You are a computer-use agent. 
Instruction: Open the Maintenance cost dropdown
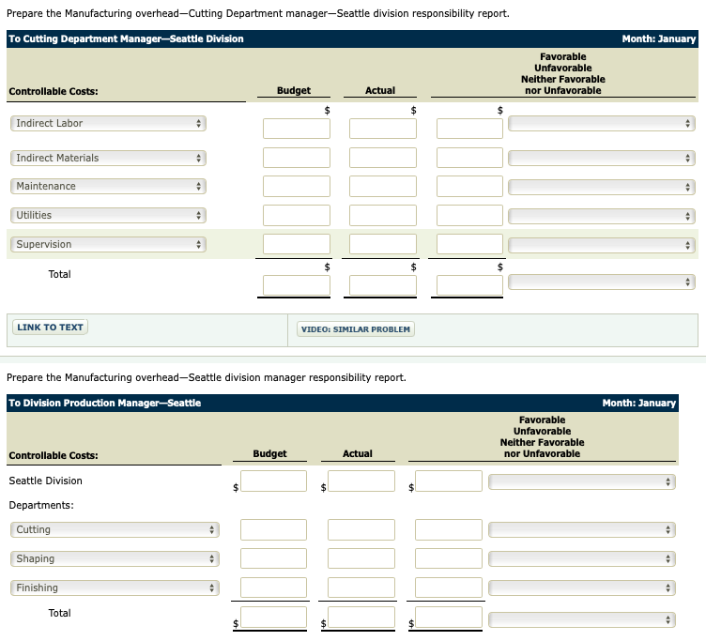coord(108,187)
